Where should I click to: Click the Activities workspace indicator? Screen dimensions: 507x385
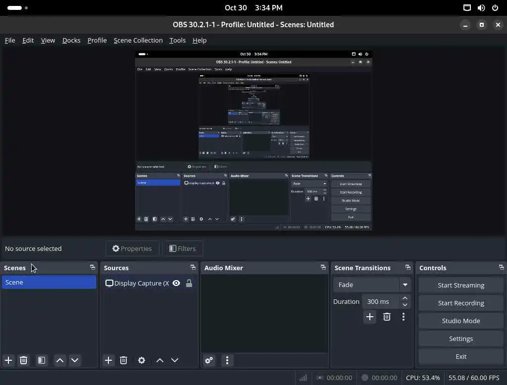(17, 8)
